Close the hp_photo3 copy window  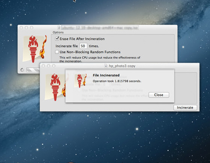(x=43, y=66)
